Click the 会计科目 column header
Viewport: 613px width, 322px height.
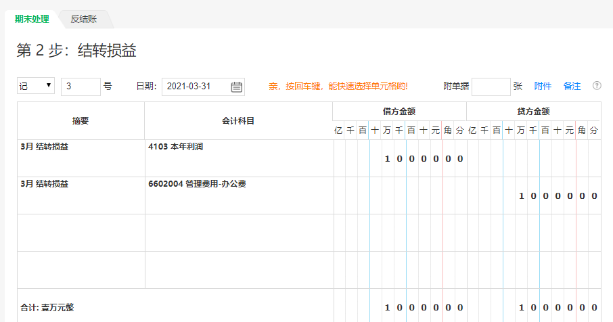point(238,120)
